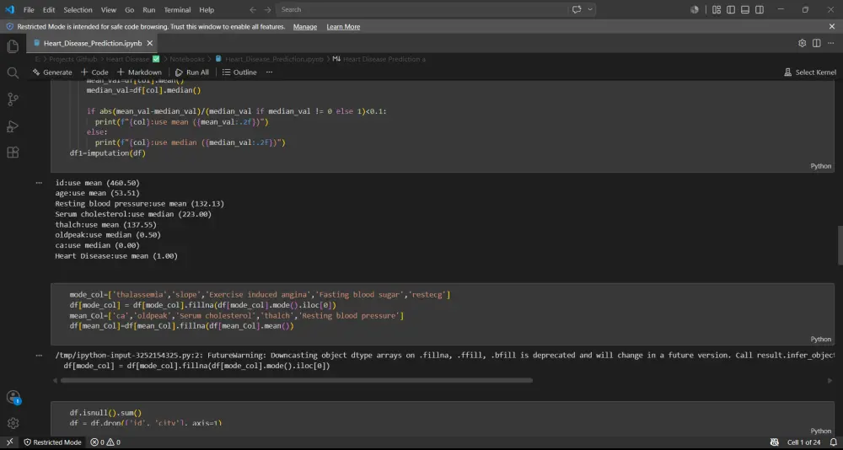Click the Manage link in the banner
The width and height of the screenshot is (843, 450).
(305, 27)
